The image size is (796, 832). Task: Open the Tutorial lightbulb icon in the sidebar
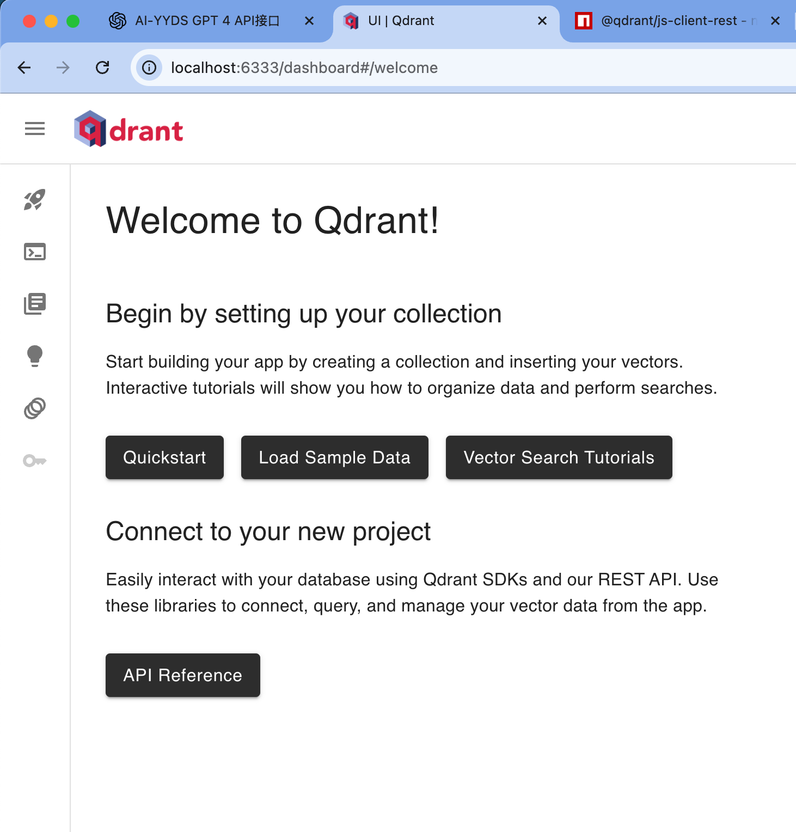[35, 356]
